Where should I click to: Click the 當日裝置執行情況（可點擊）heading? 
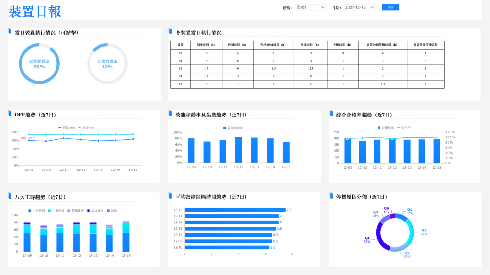[x=46, y=32]
